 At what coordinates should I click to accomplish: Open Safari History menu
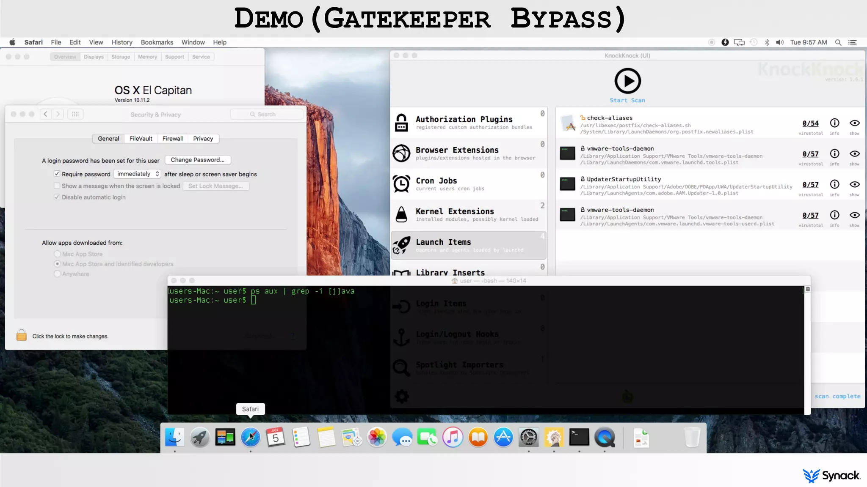coord(122,42)
